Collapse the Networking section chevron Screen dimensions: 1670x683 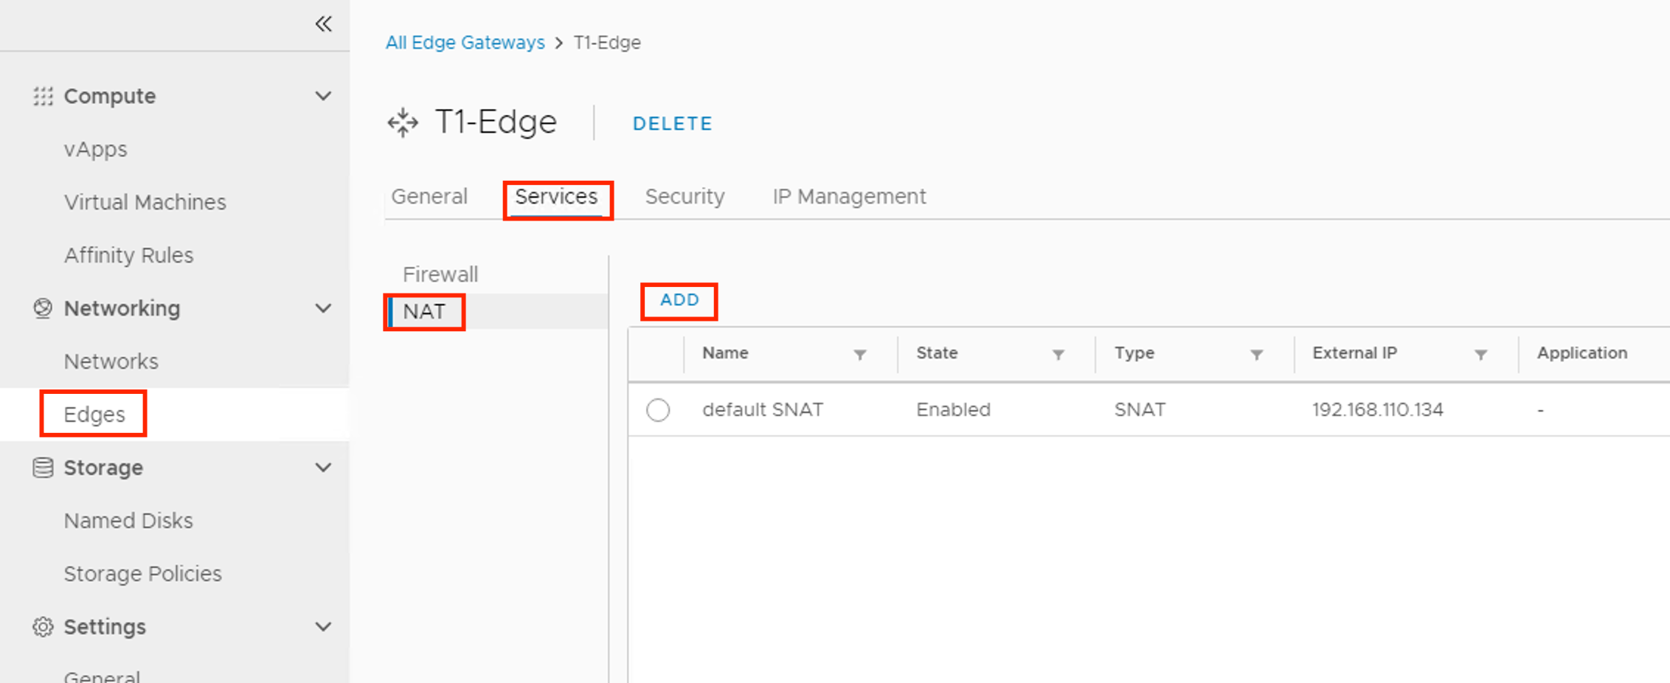pos(323,308)
